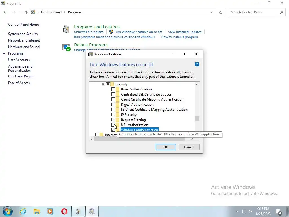Check Centralized SSL Certificate Support
The width and height of the screenshot is (289, 217).
113,94
